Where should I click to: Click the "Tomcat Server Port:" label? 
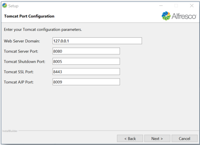[x=21, y=51]
